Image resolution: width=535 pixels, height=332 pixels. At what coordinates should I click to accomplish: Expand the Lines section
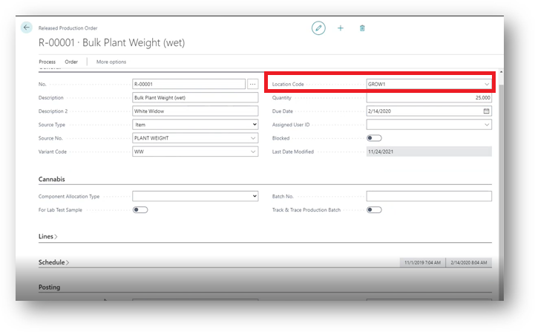(47, 236)
